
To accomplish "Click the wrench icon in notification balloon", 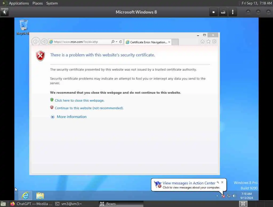I will [x=218, y=182].
